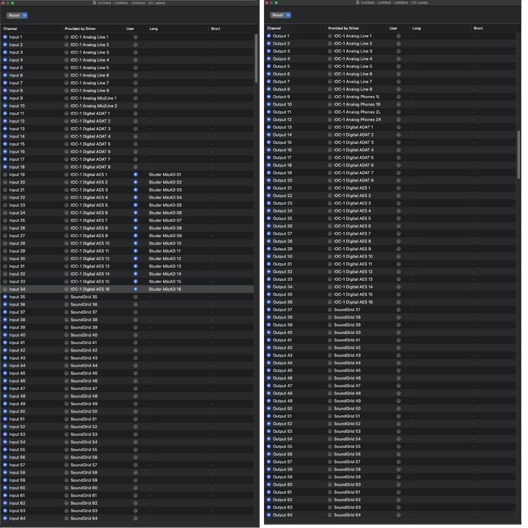Viewport: 528px width, 528px height.
Task: Click the Input window vertical scrollbar
Action: tap(256, 58)
